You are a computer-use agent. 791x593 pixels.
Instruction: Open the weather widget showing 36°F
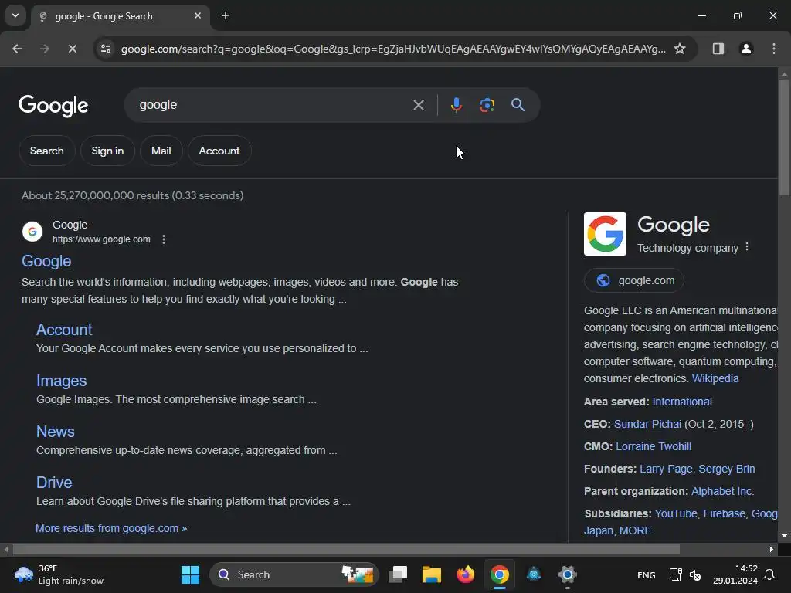(x=59, y=574)
